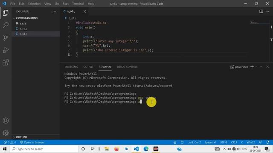Switch to the DEBUG CONSOLE tab

[127, 67]
